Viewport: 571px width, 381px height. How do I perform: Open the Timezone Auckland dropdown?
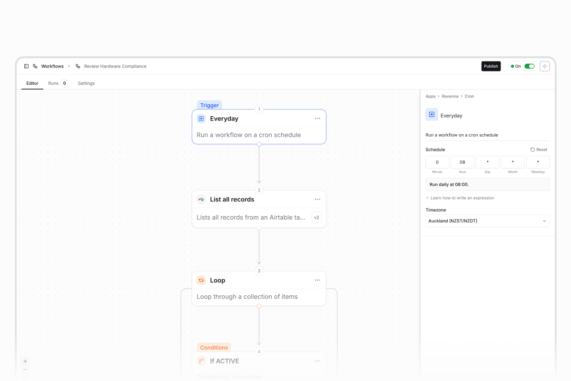point(487,221)
